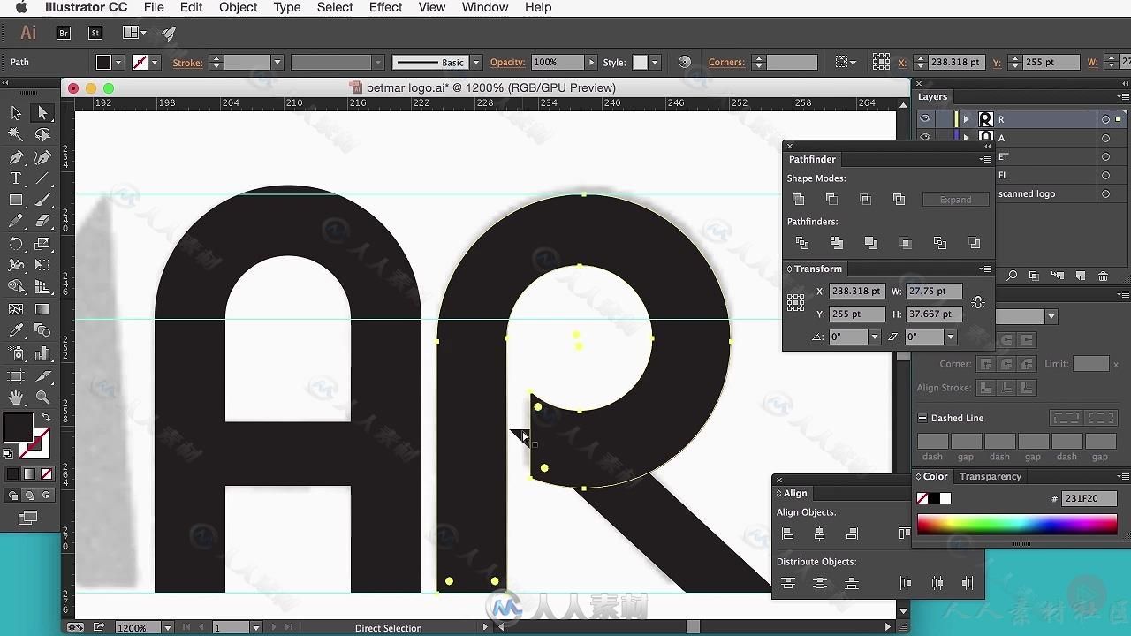Open the Window menu
Viewport: 1131px width, 636px height.
pos(485,7)
